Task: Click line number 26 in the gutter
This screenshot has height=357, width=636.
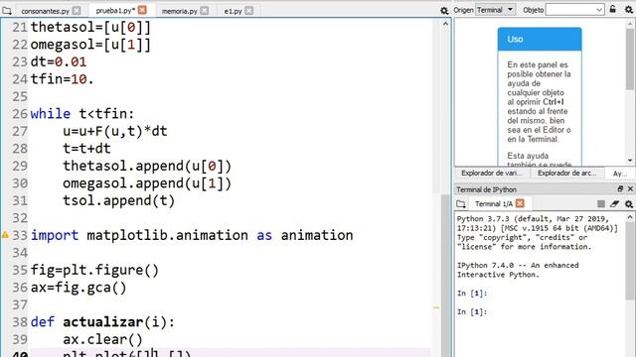Action: tap(20, 114)
